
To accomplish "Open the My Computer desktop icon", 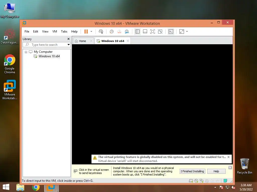I will [x=10, y=10].
